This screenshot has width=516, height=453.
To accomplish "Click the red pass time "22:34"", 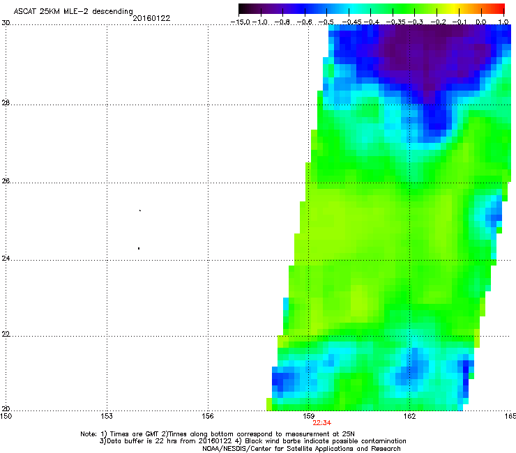I will (322, 423).
